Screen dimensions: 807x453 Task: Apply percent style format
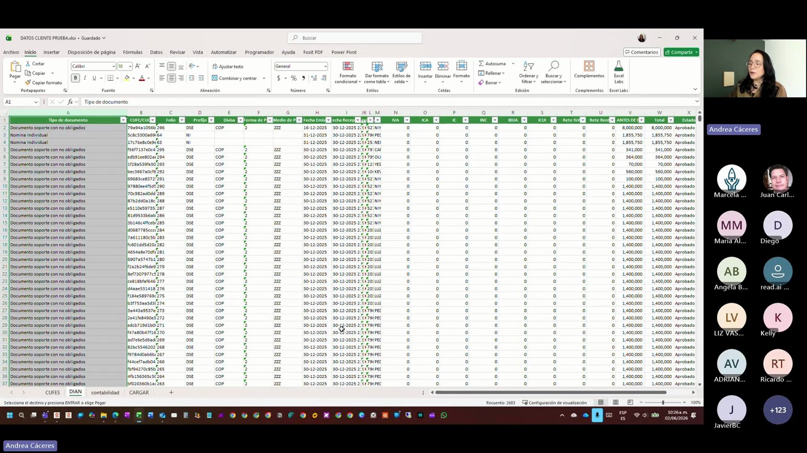(x=294, y=78)
